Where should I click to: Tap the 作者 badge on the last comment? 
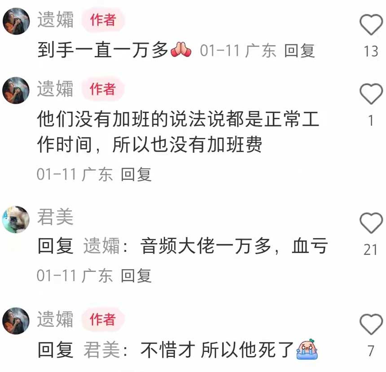pyautogui.click(x=103, y=319)
